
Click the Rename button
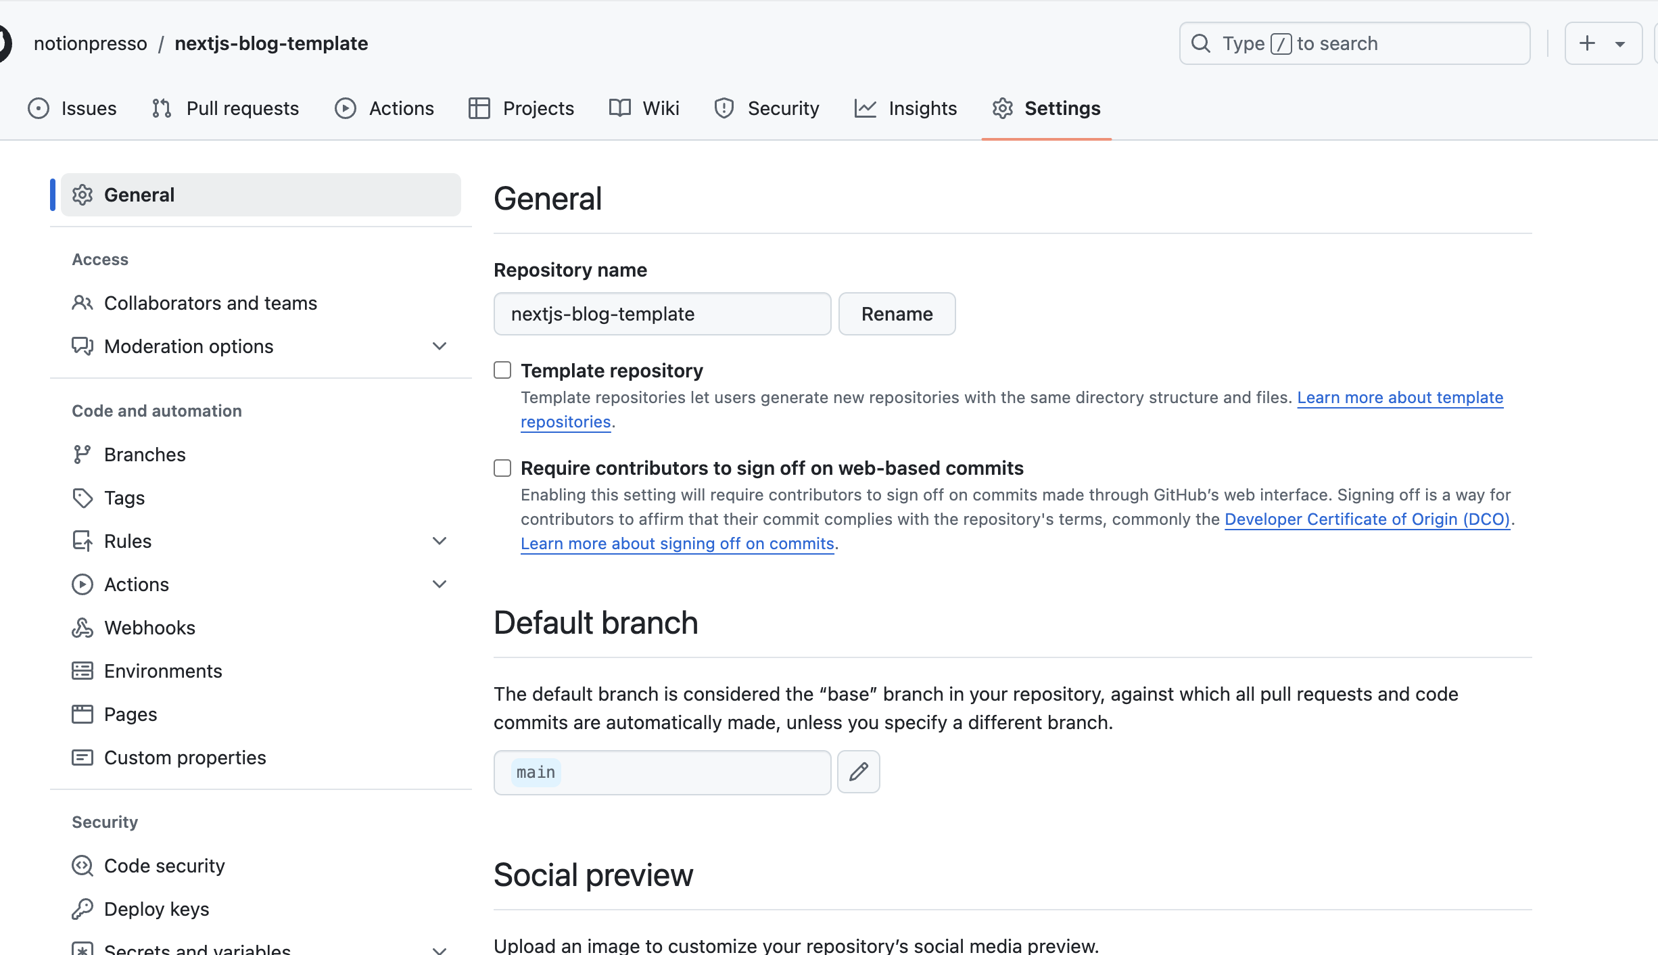pos(897,314)
